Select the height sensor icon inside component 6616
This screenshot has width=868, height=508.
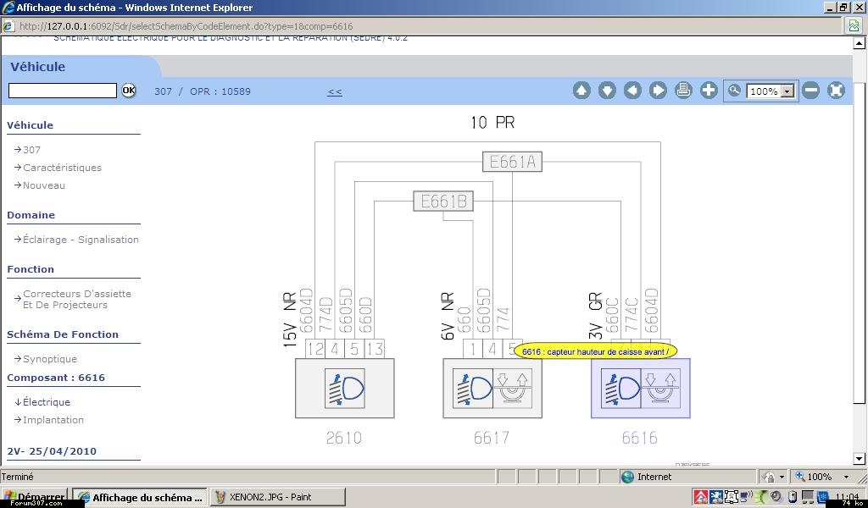pyautogui.click(x=660, y=389)
